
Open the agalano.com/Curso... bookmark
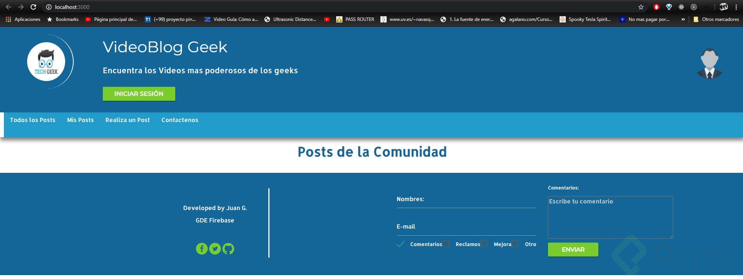pos(527,19)
